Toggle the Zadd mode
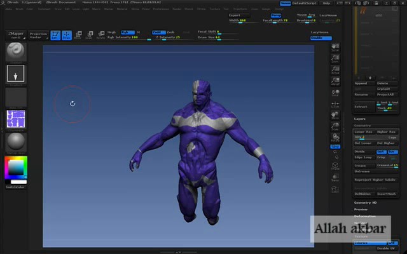The height and width of the screenshot is (254, 407). (159, 32)
